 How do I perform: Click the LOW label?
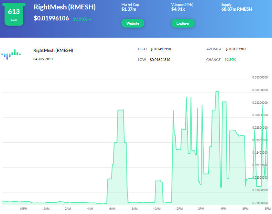[142, 60]
